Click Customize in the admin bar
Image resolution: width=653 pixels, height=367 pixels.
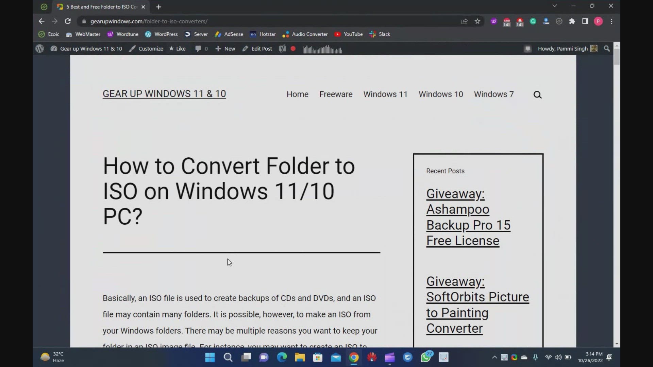coord(146,49)
